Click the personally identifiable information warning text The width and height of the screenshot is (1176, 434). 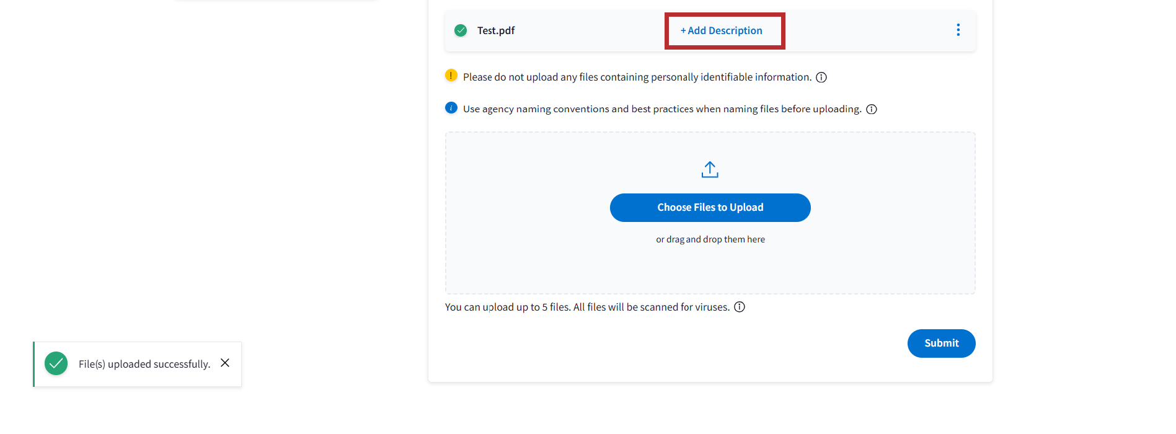click(637, 77)
